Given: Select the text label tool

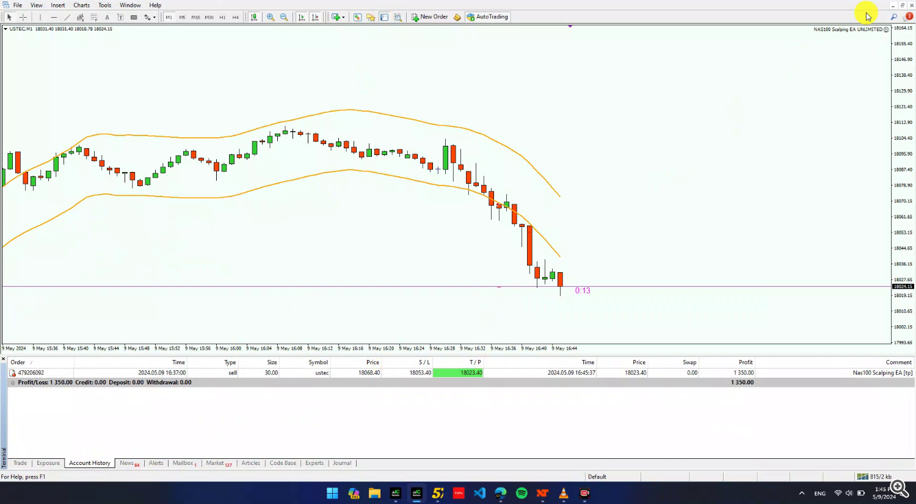Looking at the screenshot, I should pos(120,17).
